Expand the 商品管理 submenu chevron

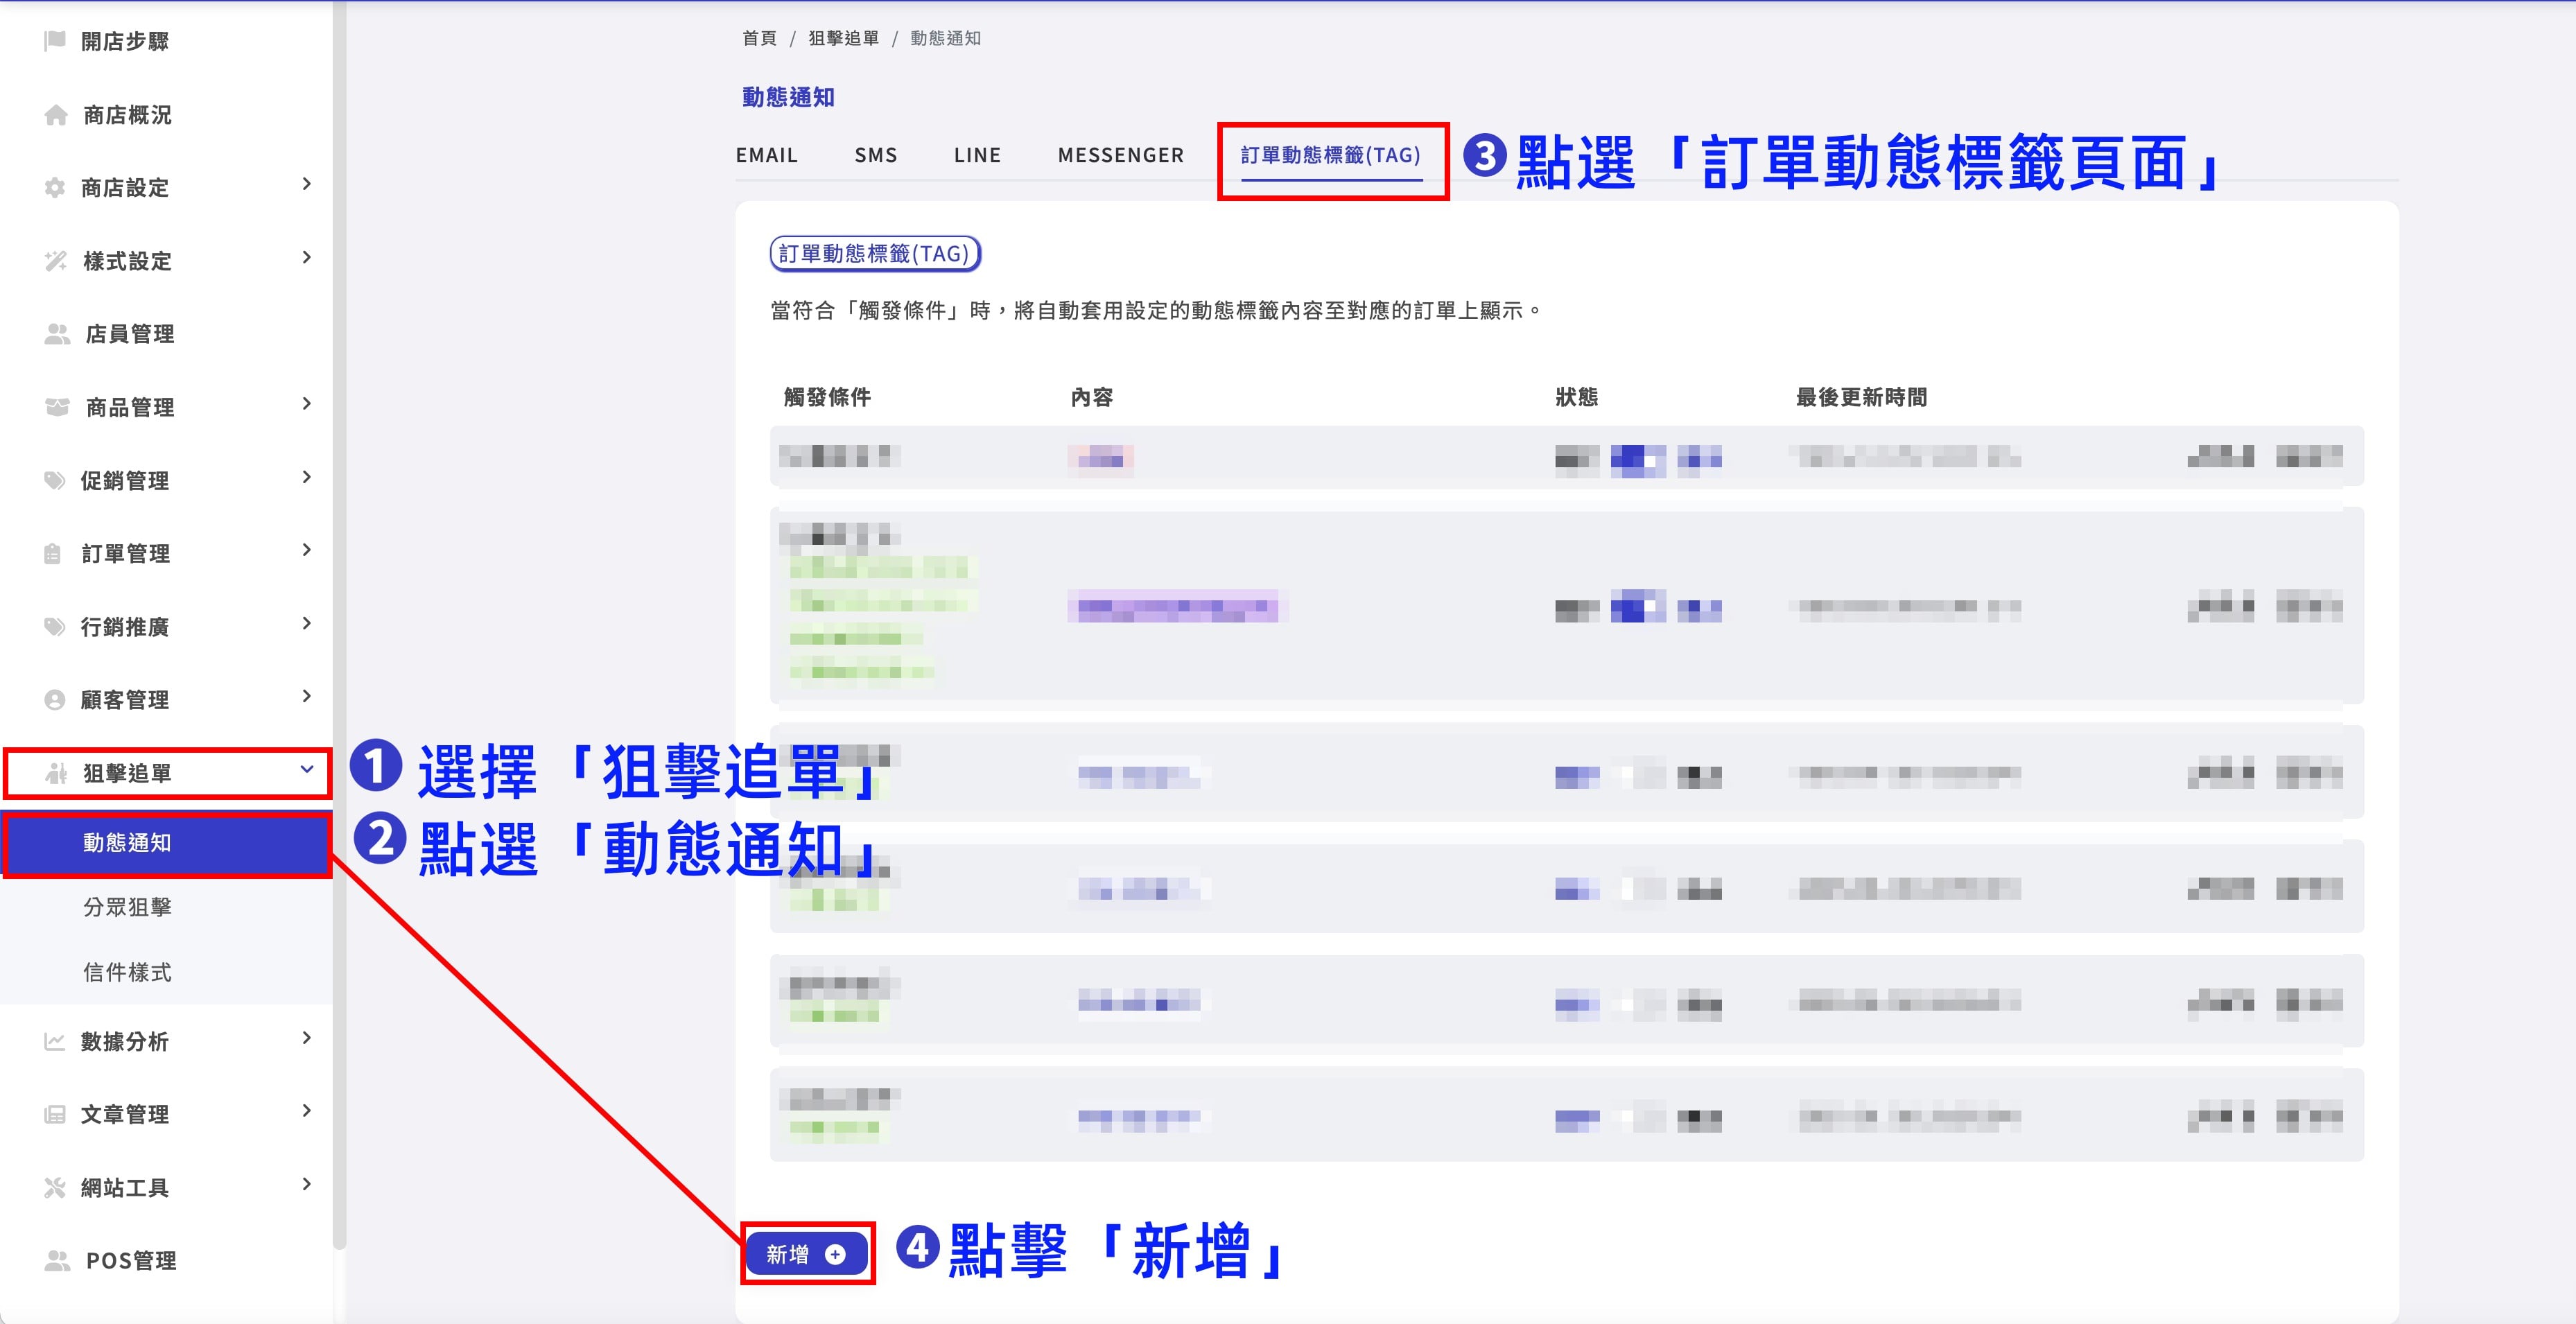(307, 404)
